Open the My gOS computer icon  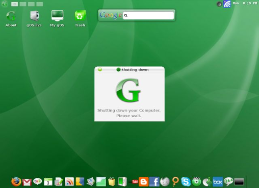point(57,19)
